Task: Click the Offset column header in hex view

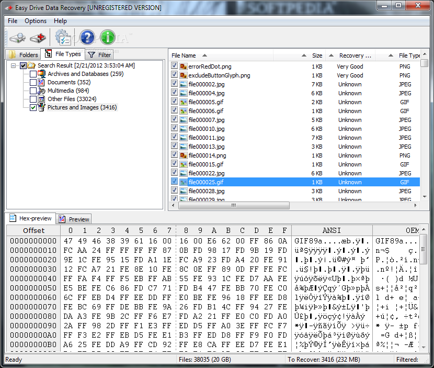Action: pos(33,230)
